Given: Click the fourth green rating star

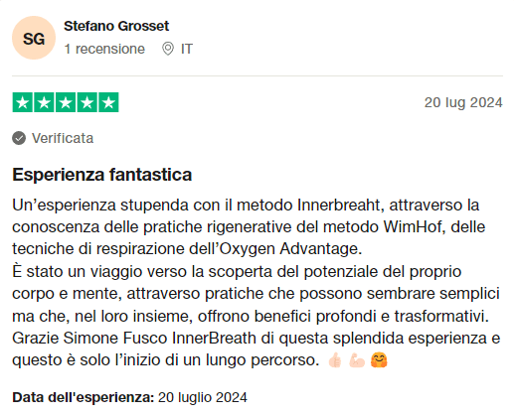Looking at the screenshot, I should tap(87, 102).
